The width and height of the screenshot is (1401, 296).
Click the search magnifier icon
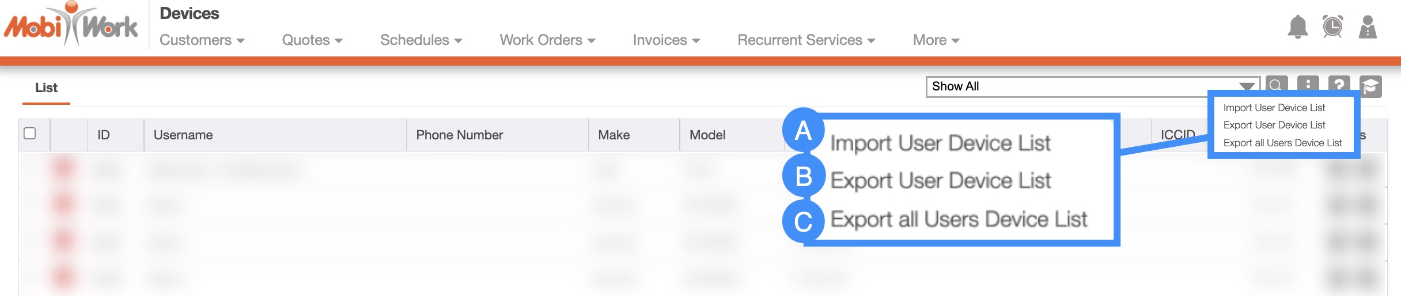click(1276, 84)
